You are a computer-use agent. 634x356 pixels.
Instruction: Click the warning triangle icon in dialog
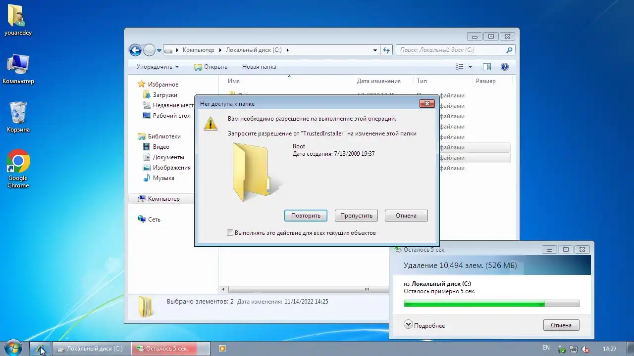(211, 124)
